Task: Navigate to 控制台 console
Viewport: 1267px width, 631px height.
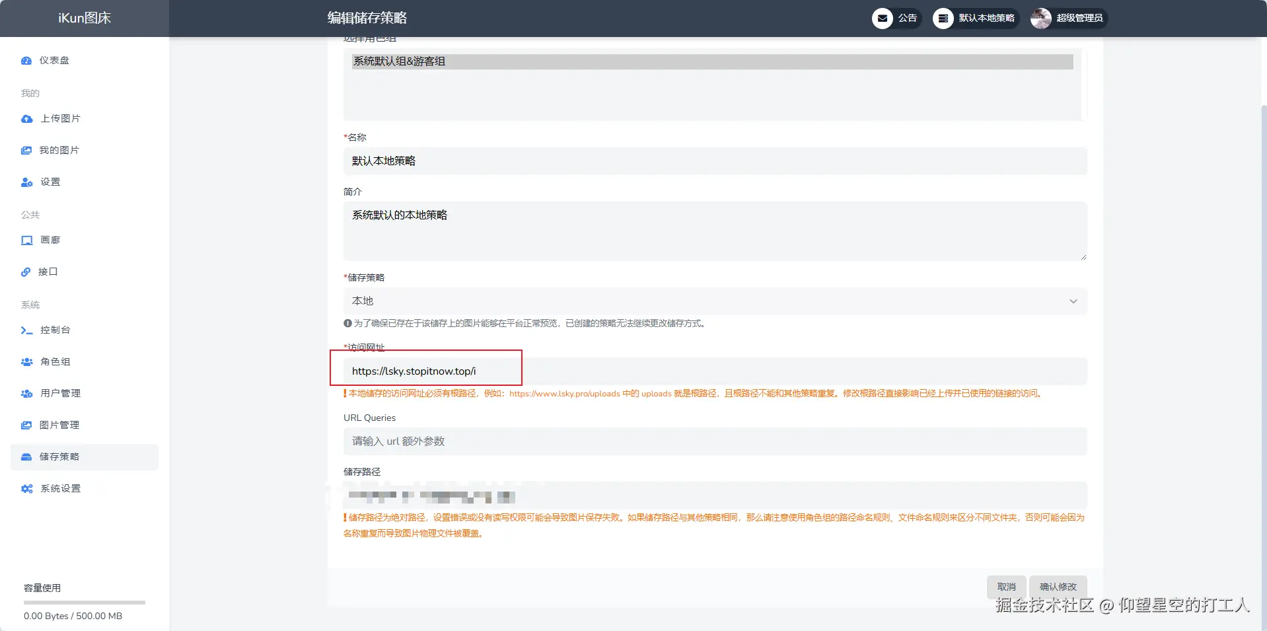Action: click(x=85, y=330)
